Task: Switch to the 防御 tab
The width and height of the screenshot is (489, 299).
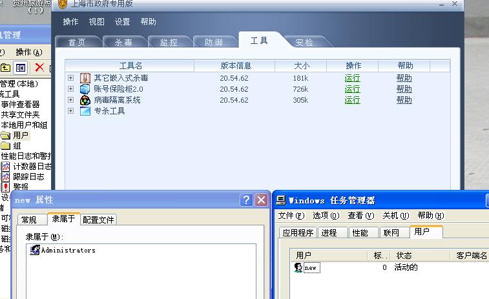Action: 214,42
